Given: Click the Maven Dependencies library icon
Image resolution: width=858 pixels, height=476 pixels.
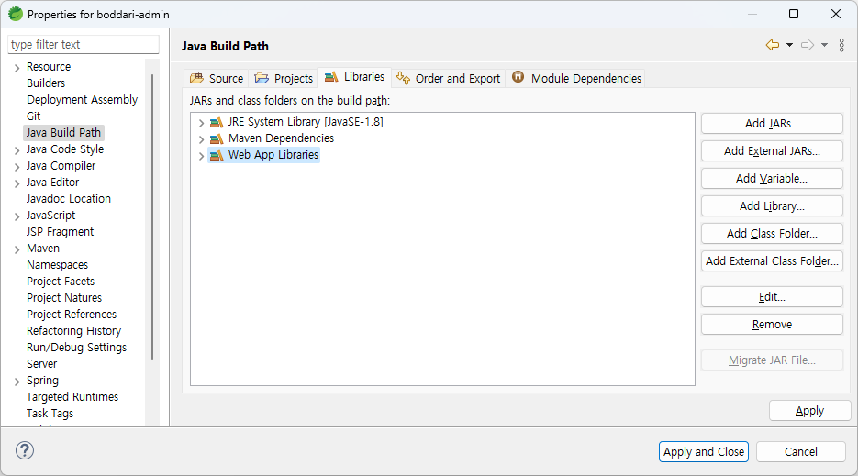Looking at the screenshot, I should point(217,138).
